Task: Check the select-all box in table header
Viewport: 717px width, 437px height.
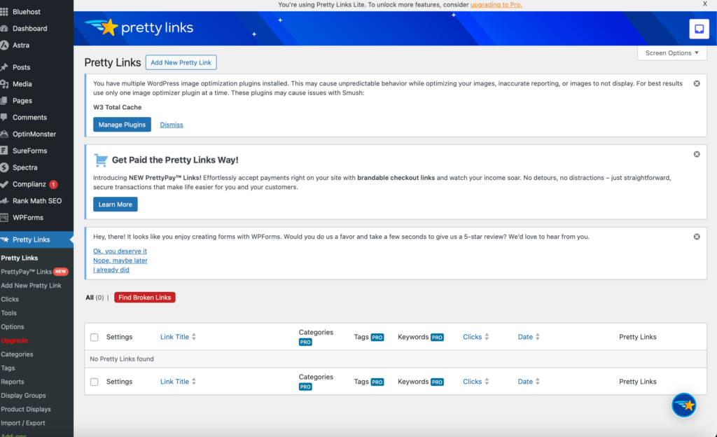Action: (94, 336)
